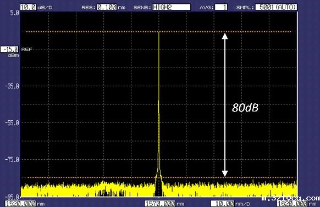Click the 10.0 dB/D scale field

click(x=28, y=7)
